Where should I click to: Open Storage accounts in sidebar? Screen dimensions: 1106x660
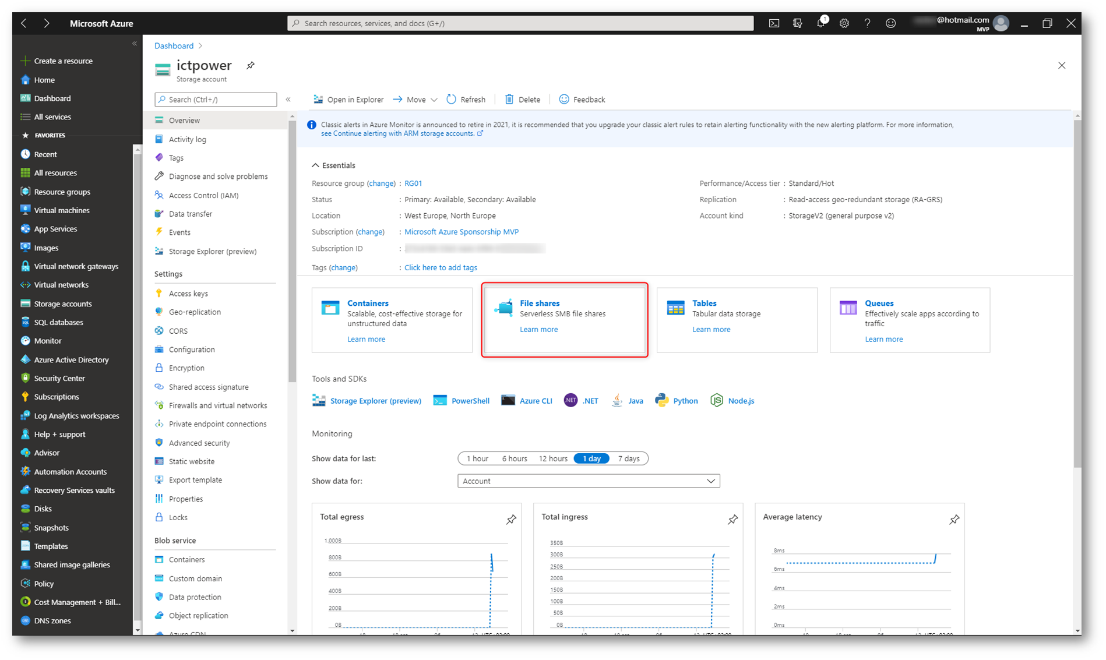(x=63, y=303)
